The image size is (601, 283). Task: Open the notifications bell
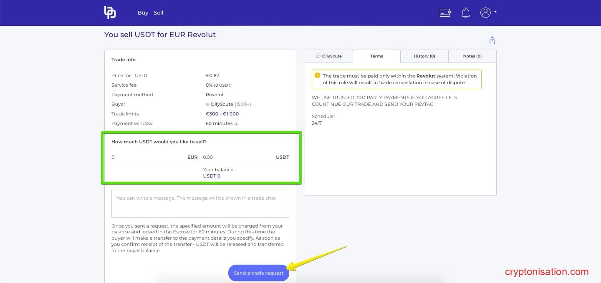(x=465, y=13)
